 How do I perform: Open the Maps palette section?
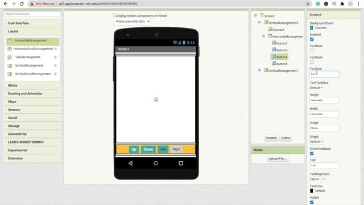(32, 101)
